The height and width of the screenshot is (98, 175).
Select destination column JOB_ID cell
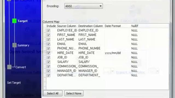pyautogui.click(x=83, y=57)
